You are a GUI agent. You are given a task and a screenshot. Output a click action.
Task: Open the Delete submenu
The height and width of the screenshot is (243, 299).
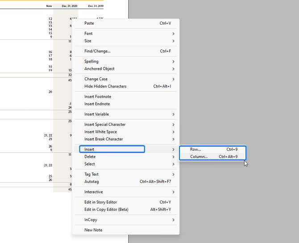tap(90, 157)
